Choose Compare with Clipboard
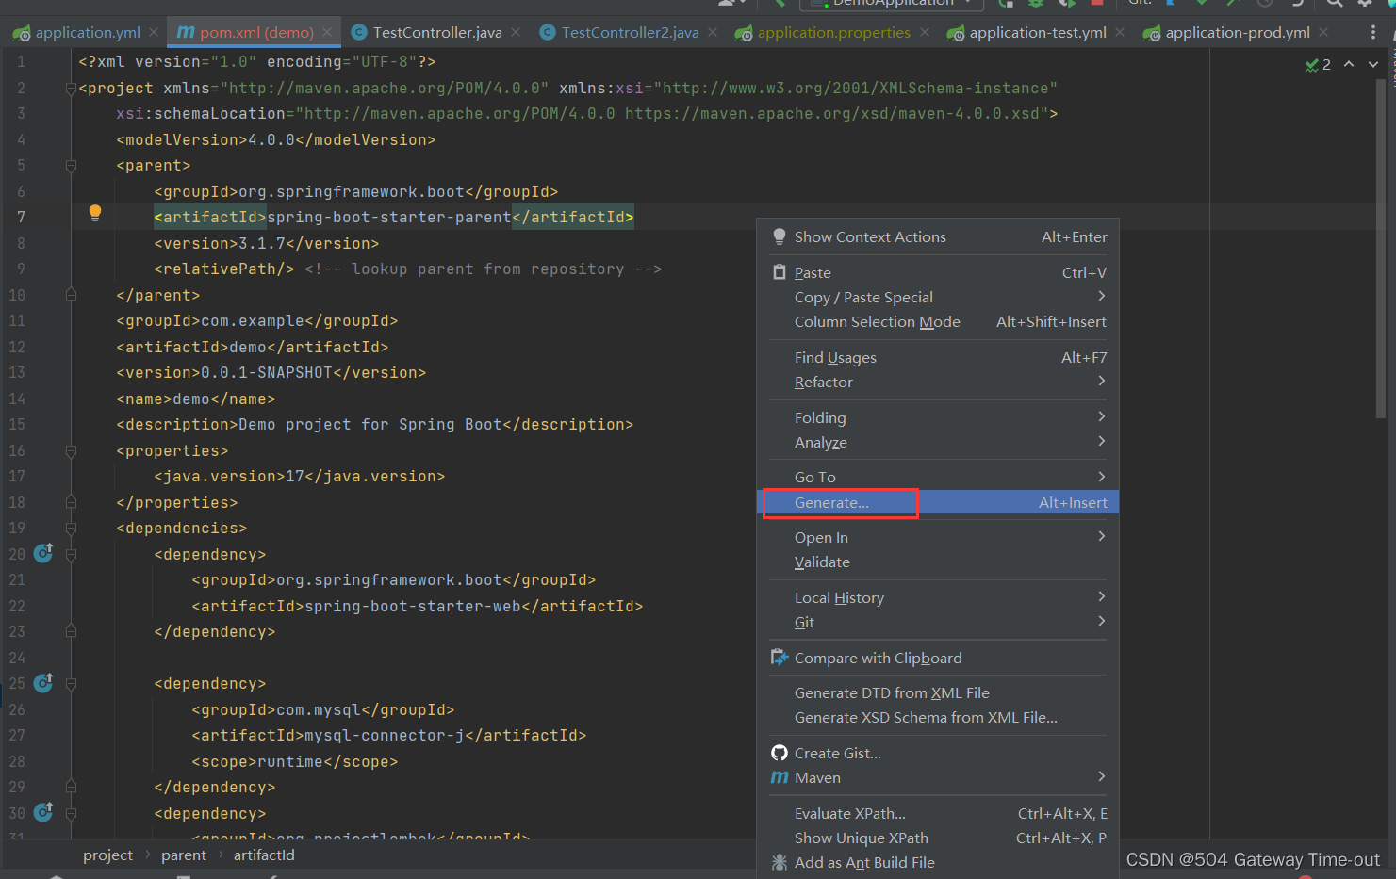 pos(938,659)
